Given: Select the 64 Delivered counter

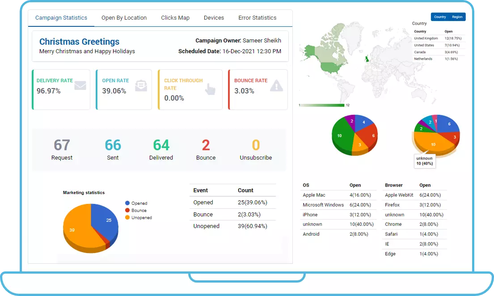Looking at the screenshot, I should 161,149.
